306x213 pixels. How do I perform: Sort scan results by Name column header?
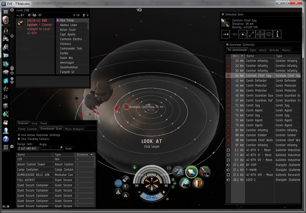click(35, 154)
